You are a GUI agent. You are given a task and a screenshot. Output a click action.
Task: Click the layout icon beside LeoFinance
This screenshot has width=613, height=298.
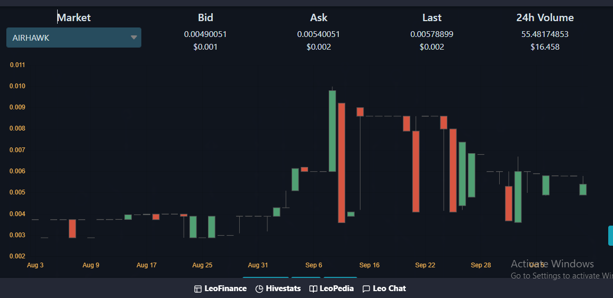coord(198,289)
